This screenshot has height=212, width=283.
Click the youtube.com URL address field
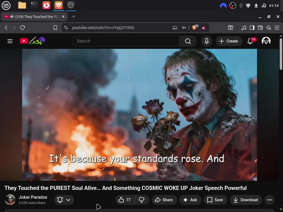coord(103,28)
